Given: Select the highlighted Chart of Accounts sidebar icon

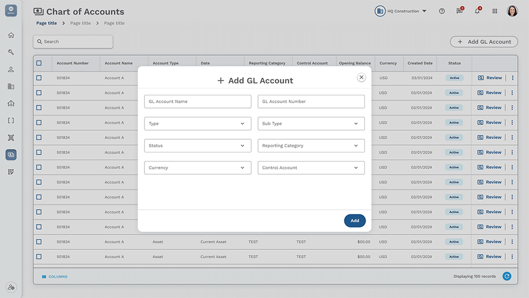Looking at the screenshot, I should [11, 155].
